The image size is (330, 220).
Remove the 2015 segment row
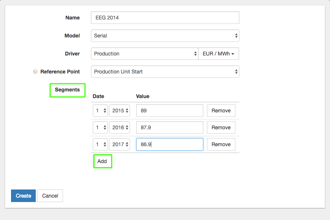221,111
